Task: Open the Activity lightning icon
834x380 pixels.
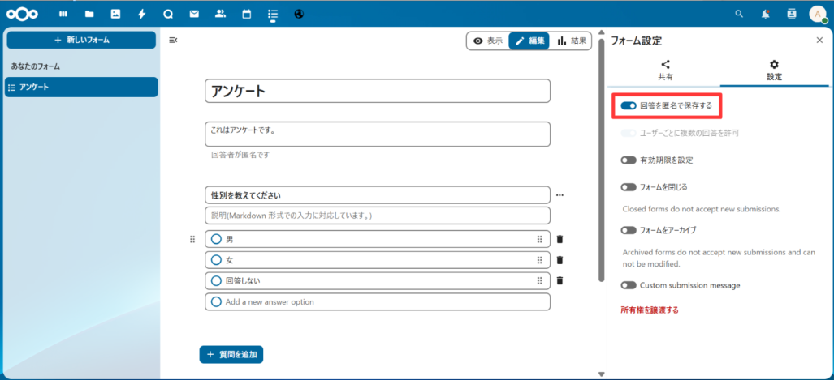Action: coord(141,14)
